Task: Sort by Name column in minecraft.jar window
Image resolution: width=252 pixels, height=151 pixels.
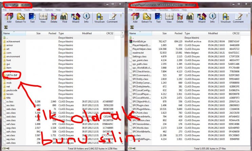Action: tap(14, 33)
